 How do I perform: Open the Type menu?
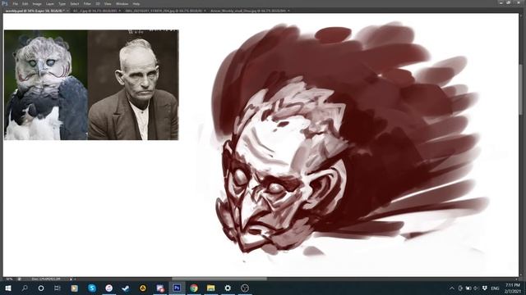click(62, 4)
